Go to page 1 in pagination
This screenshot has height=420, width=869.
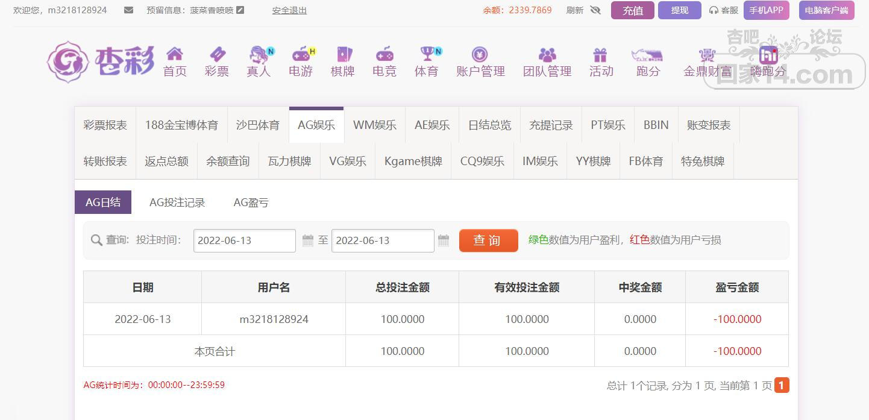(x=782, y=385)
